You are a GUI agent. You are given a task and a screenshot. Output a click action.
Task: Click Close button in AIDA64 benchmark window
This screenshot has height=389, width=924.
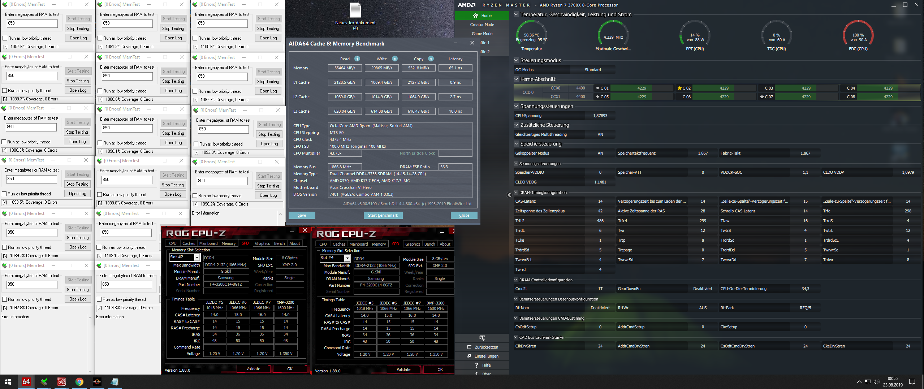point(464,216)
